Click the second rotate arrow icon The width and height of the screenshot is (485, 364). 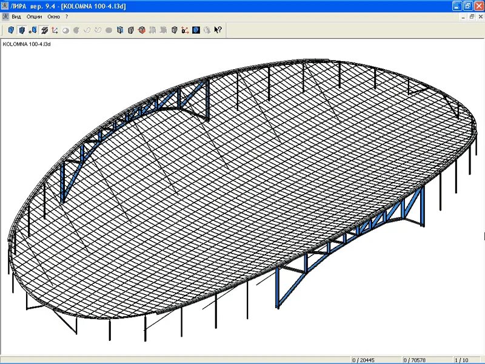(x=98, y=30)
